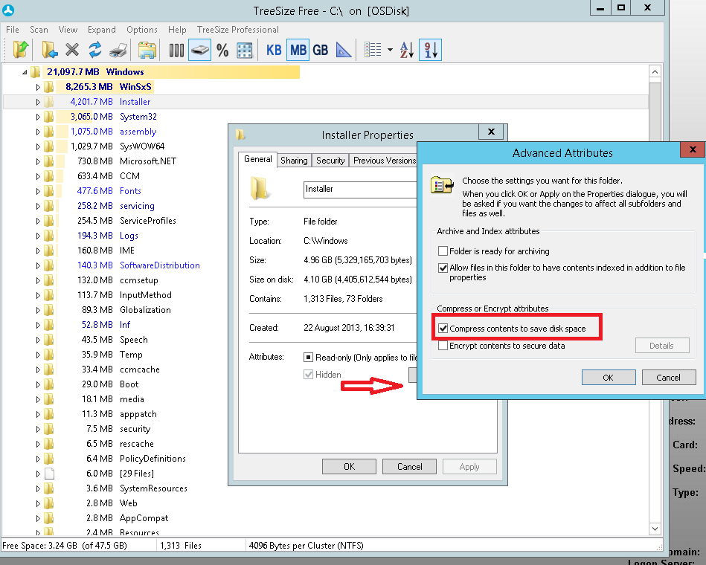
Task: Click Cancel in Advanced Attributes dialog
Action: point(669,378)
